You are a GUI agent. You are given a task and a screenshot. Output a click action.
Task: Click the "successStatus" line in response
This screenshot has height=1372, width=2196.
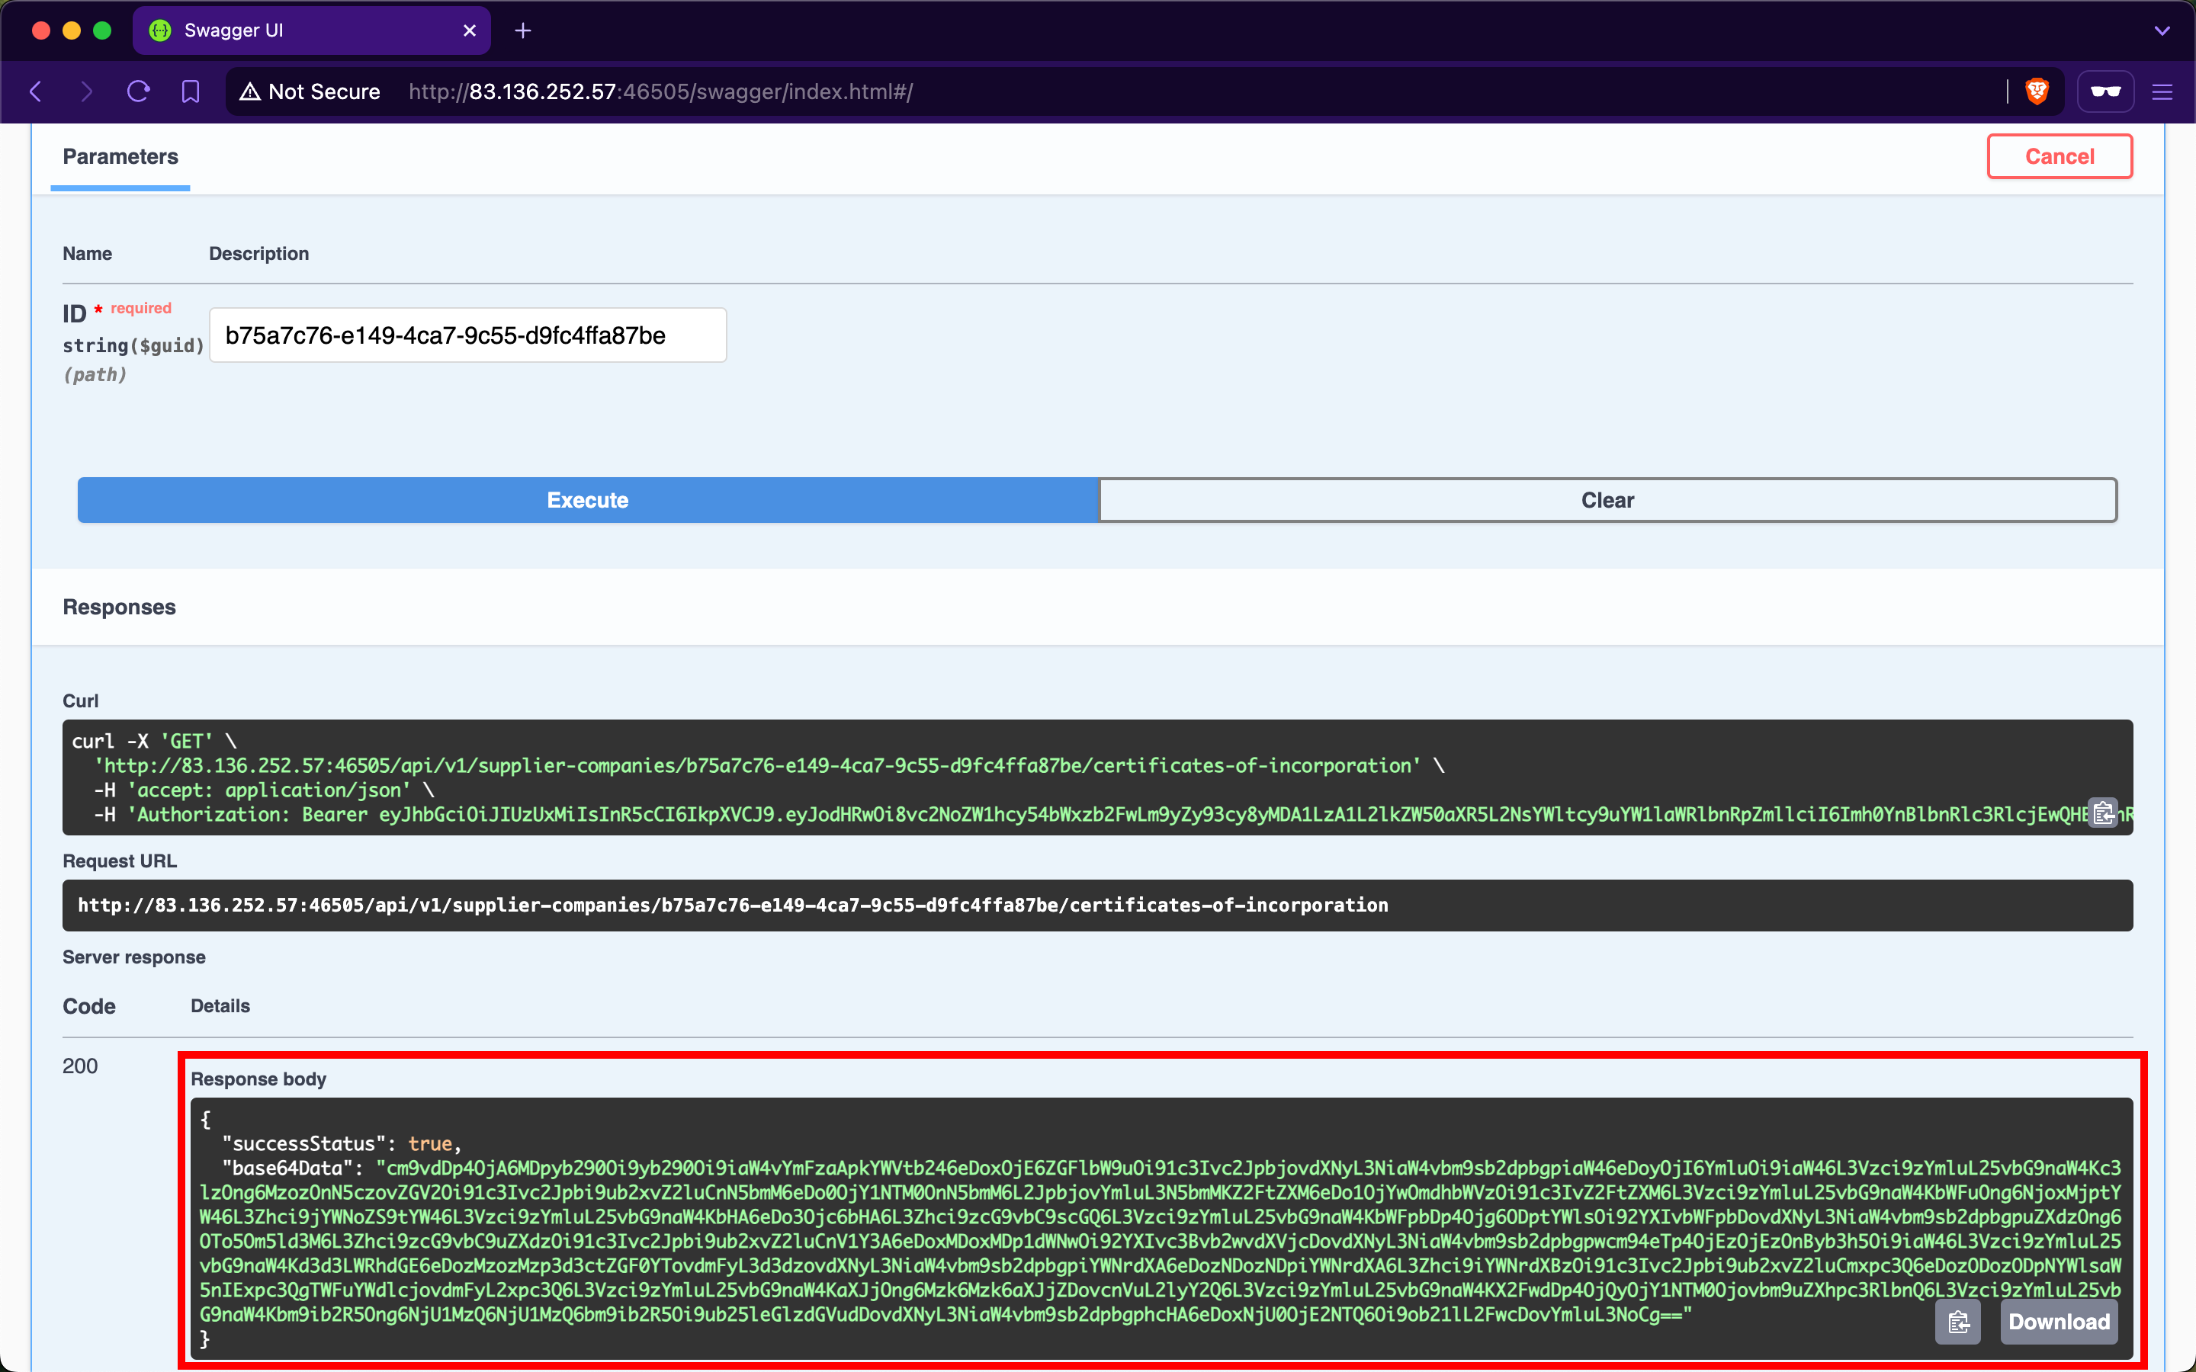click(x=342, y=1143)
